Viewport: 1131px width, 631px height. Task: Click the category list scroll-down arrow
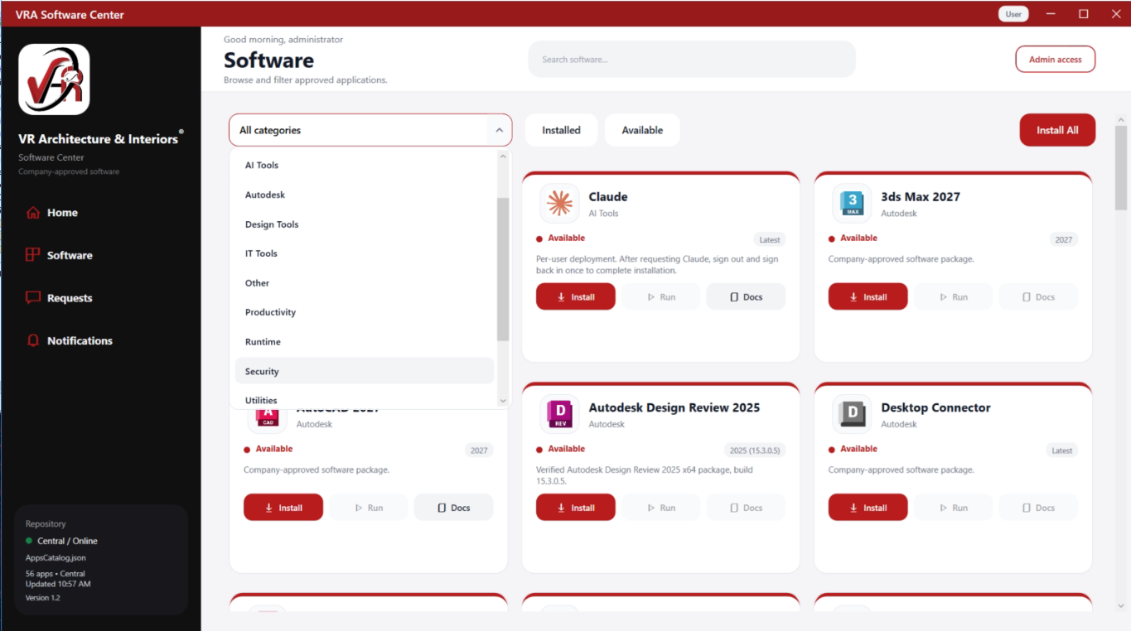[x=502, y=401]
